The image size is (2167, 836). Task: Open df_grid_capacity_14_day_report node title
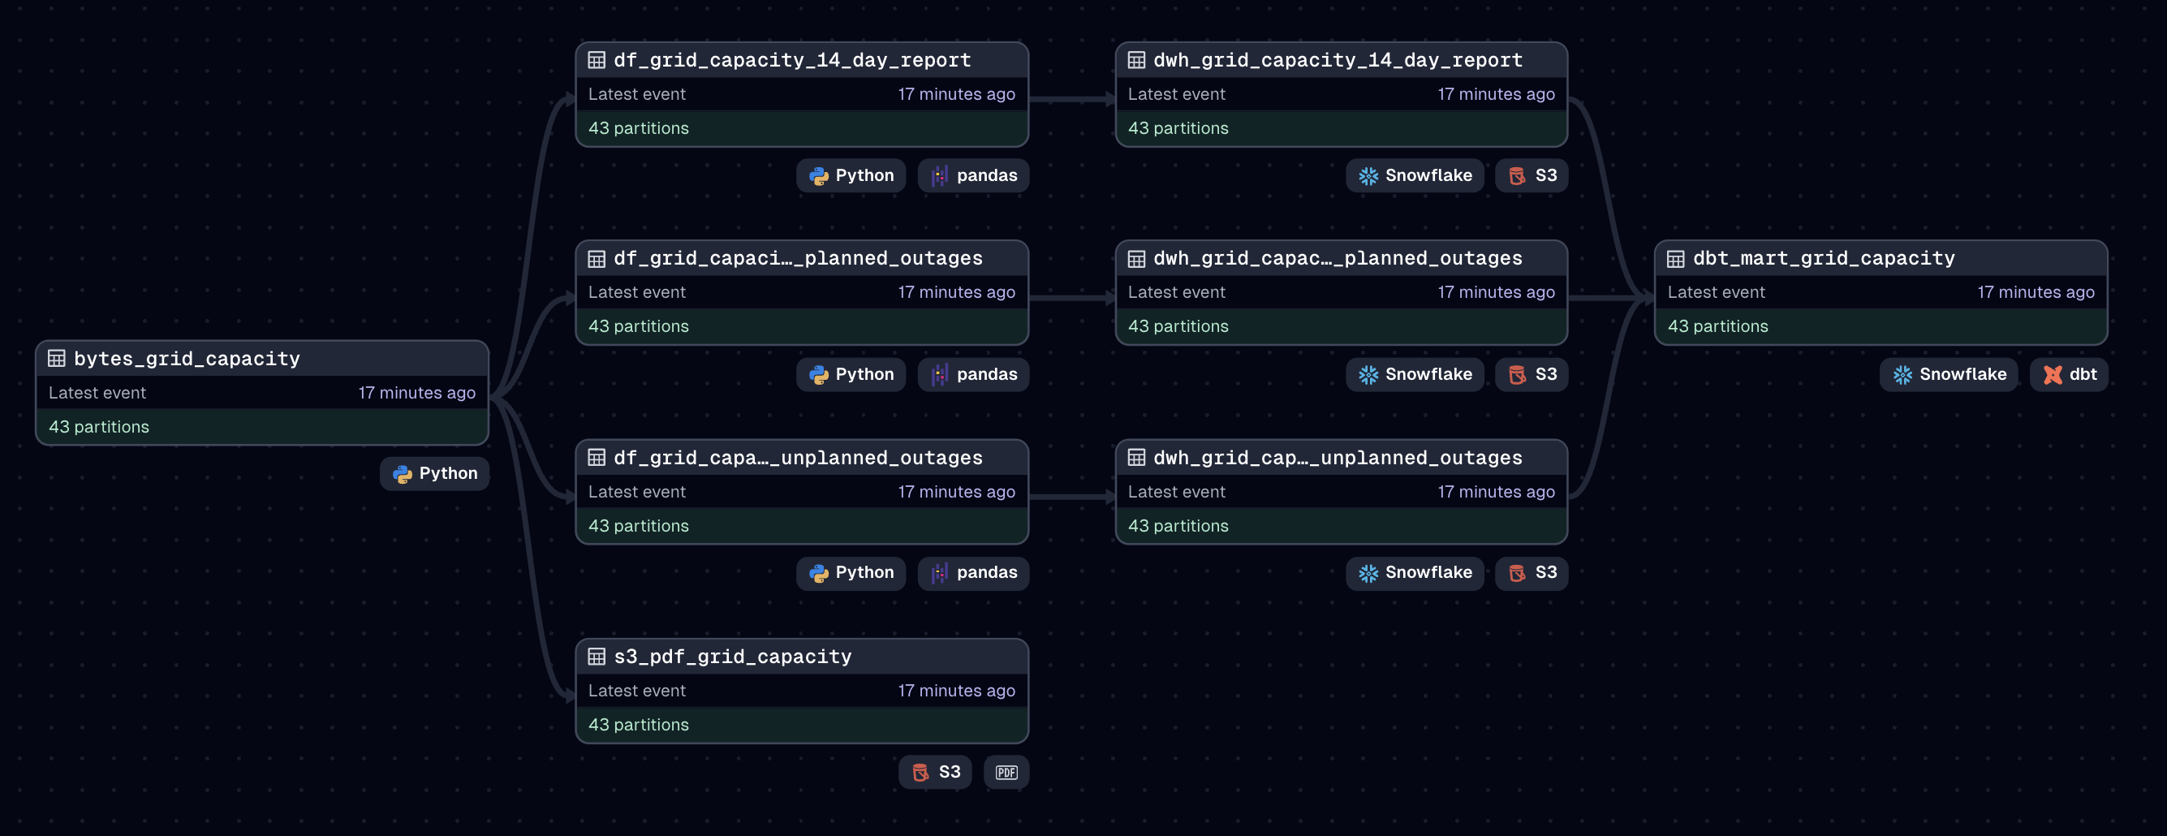791,60
